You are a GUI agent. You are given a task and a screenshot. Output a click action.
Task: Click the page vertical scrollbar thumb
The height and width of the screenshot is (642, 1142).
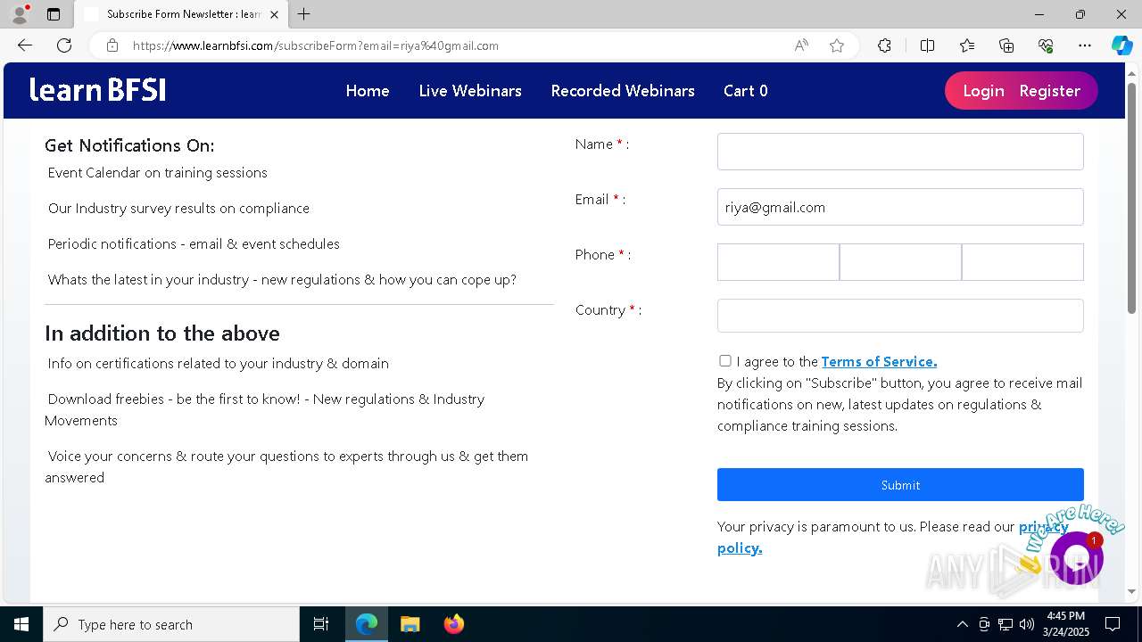coord(1131,198)
